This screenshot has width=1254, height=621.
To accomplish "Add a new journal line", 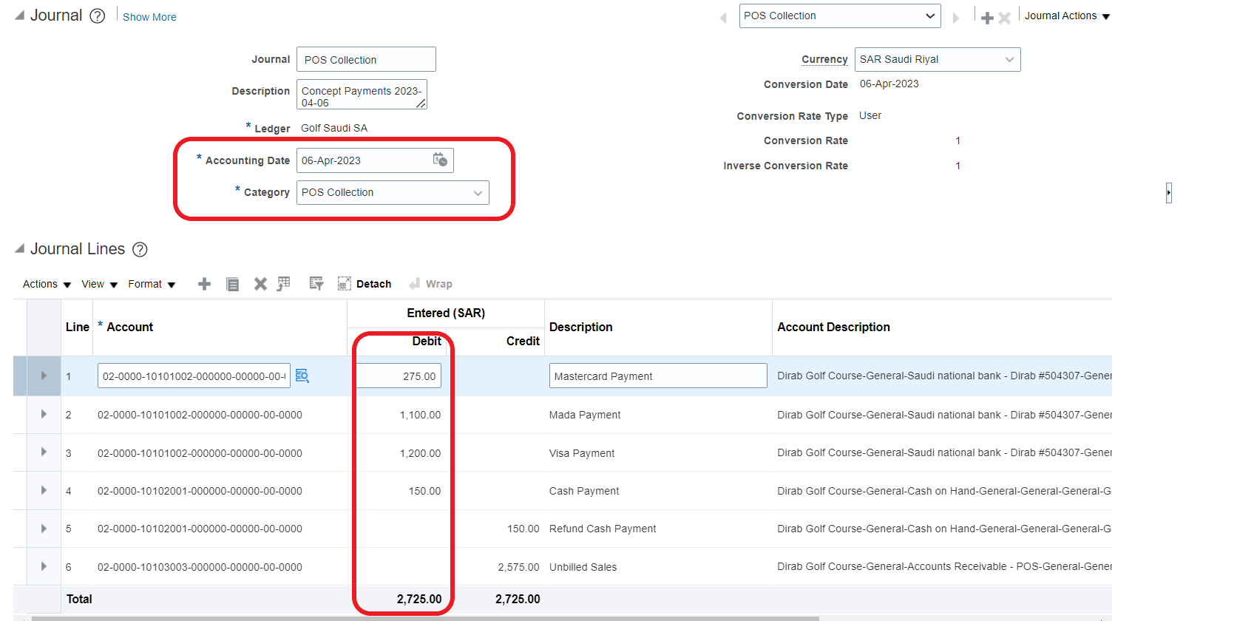I will click(x=205, y=284).
